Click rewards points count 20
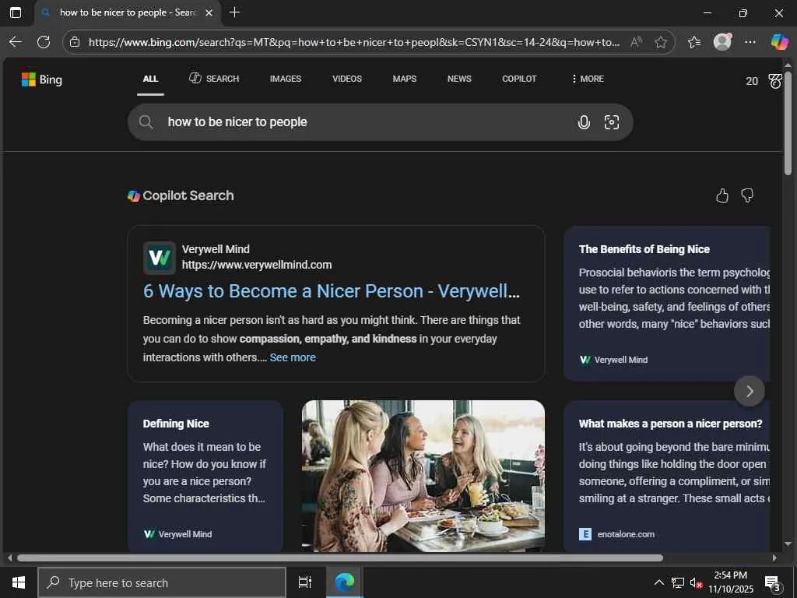 [752, 81]
